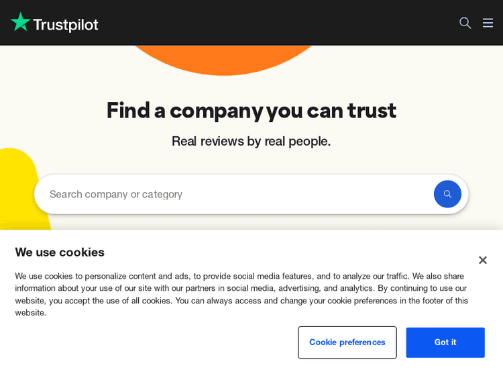The height and width of the screenshot is (378, 503).
Task: Click the word "footer" in the cookie notice
Action: pos(433,300)
